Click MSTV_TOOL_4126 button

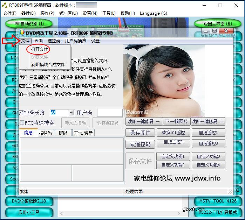click(x=218, y=201)
